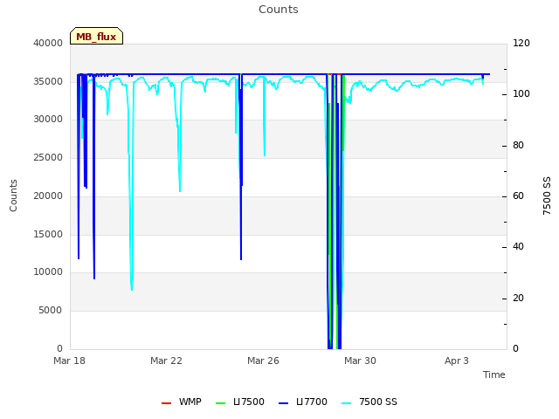Screen dimensions: 559x419
Task: Click the 'Apr 3' x-axis tick label
Action: [457, 361]
